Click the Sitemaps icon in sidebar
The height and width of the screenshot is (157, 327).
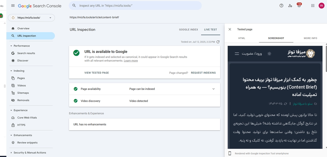tap(13, 93)
